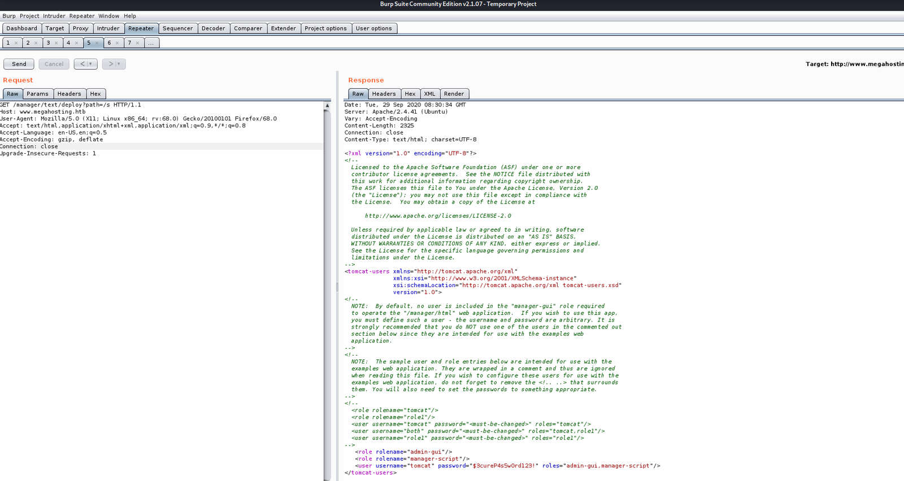Open the Burp menu
This screenshot has width=904, height=481.
[9, 16]
